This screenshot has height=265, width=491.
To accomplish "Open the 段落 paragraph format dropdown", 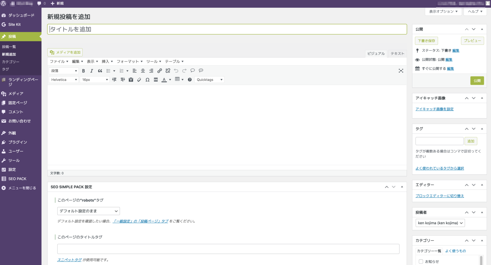I will click(x=64, y=71).
